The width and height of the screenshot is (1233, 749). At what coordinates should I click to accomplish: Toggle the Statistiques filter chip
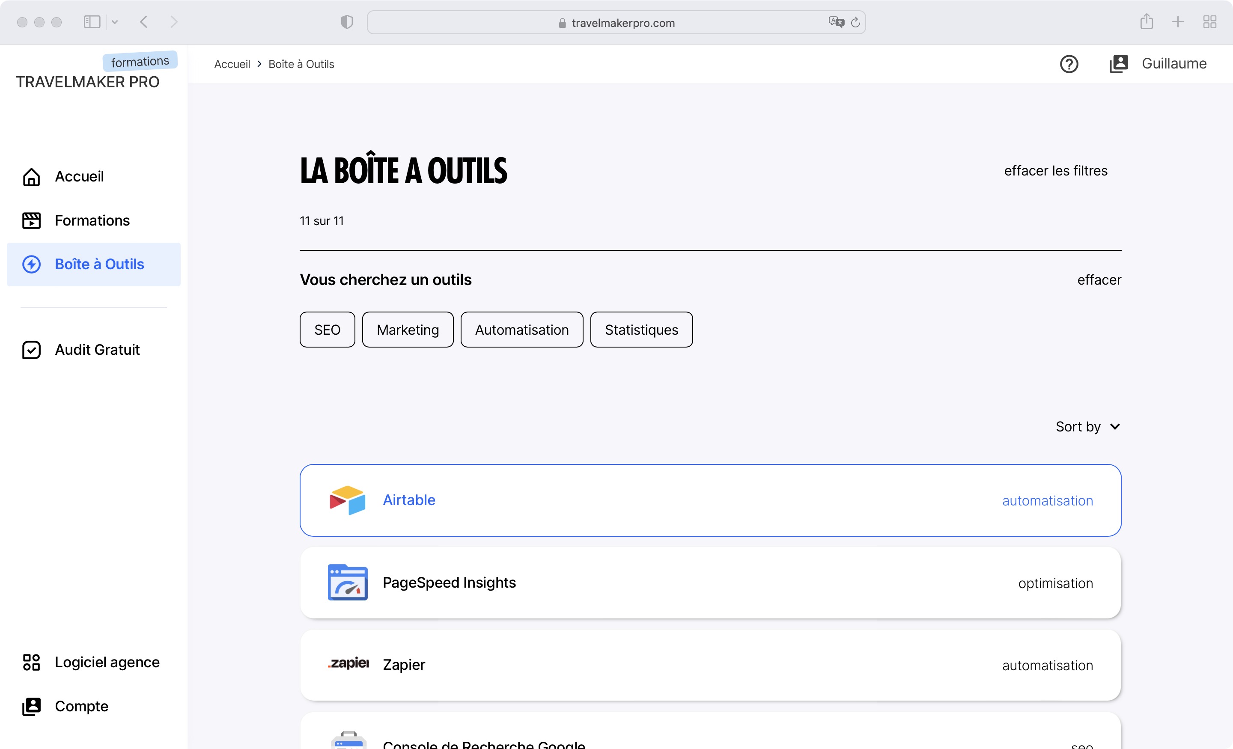[x=641, y=330]
